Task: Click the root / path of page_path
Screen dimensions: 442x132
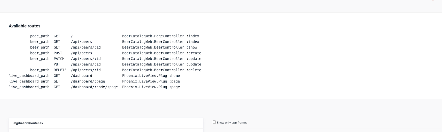Action: pyautogui.click(x=72, y=36)
